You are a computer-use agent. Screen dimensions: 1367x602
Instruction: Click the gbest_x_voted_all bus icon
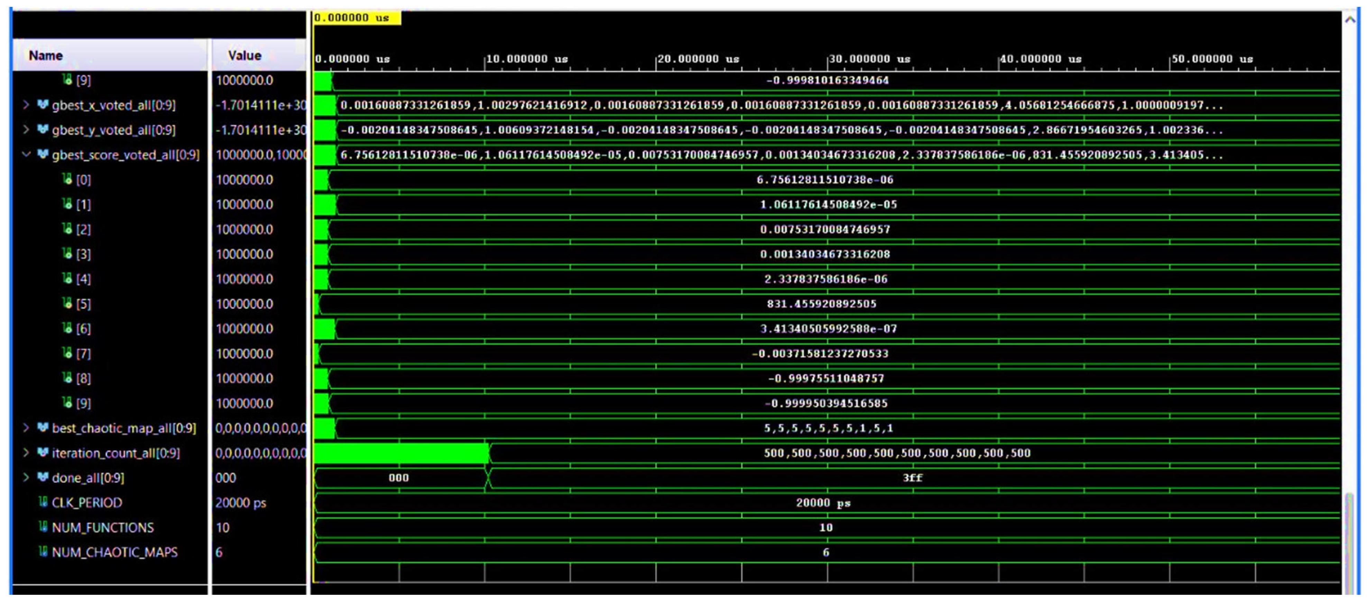point(43,105)
